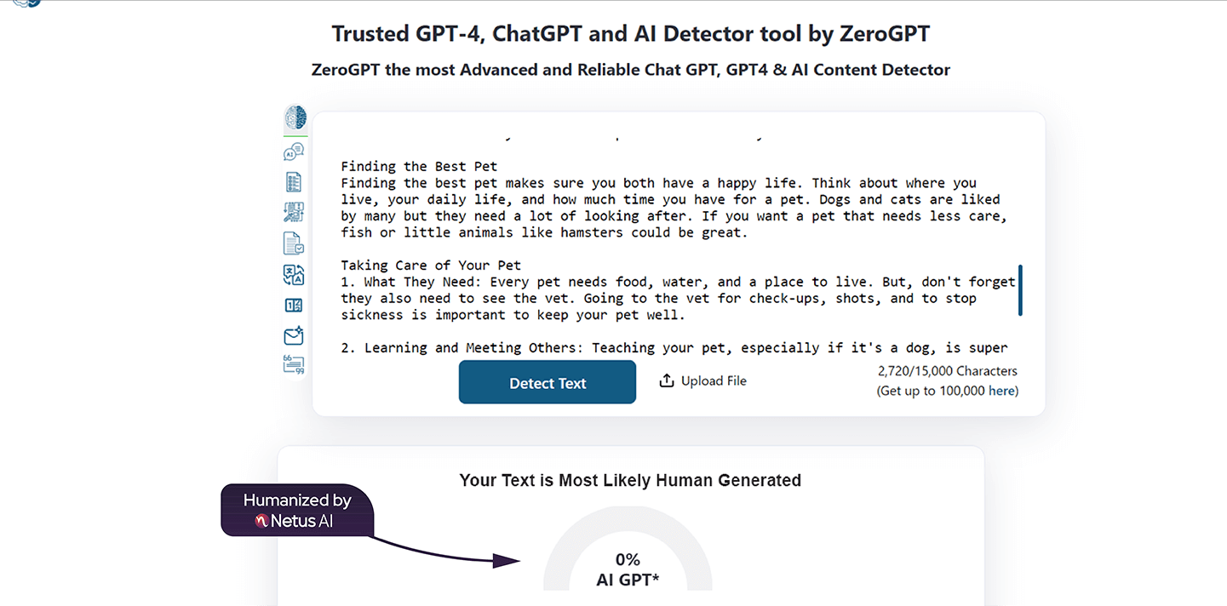This screenshot has height=606, width=1227.
Task: Click the text area scrollbar thumb
Action: tap(1020, 290)
